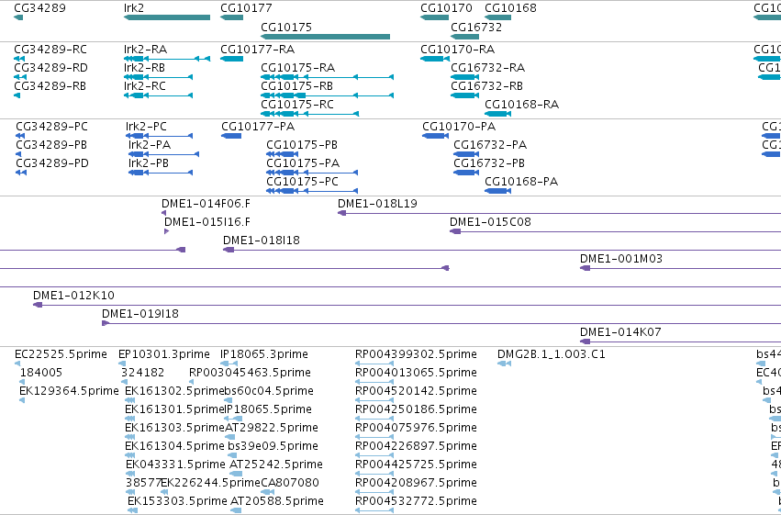Select protein CG10175-PB
This screenshot has height=515, width=781.
point(283,154)
